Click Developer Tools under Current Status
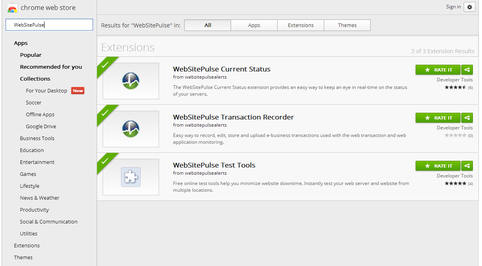Image resolution: width=482 pixels, height=266 pixels. [x=455, y=80]
